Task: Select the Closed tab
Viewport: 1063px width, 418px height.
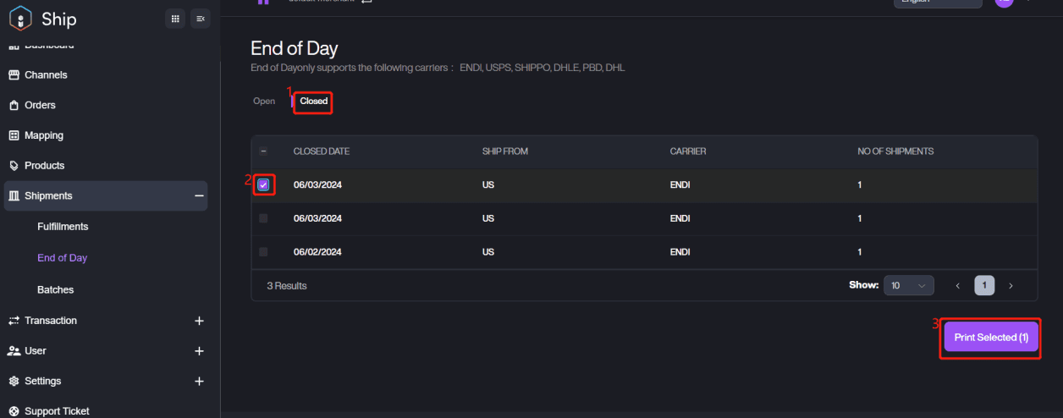Action: [x=313, y=102]
